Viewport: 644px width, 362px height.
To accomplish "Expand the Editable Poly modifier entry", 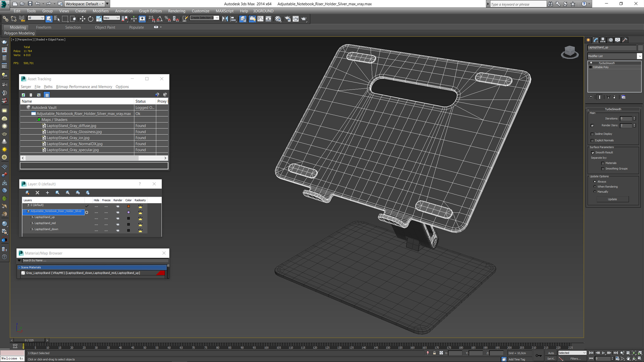I will [591, 67].
